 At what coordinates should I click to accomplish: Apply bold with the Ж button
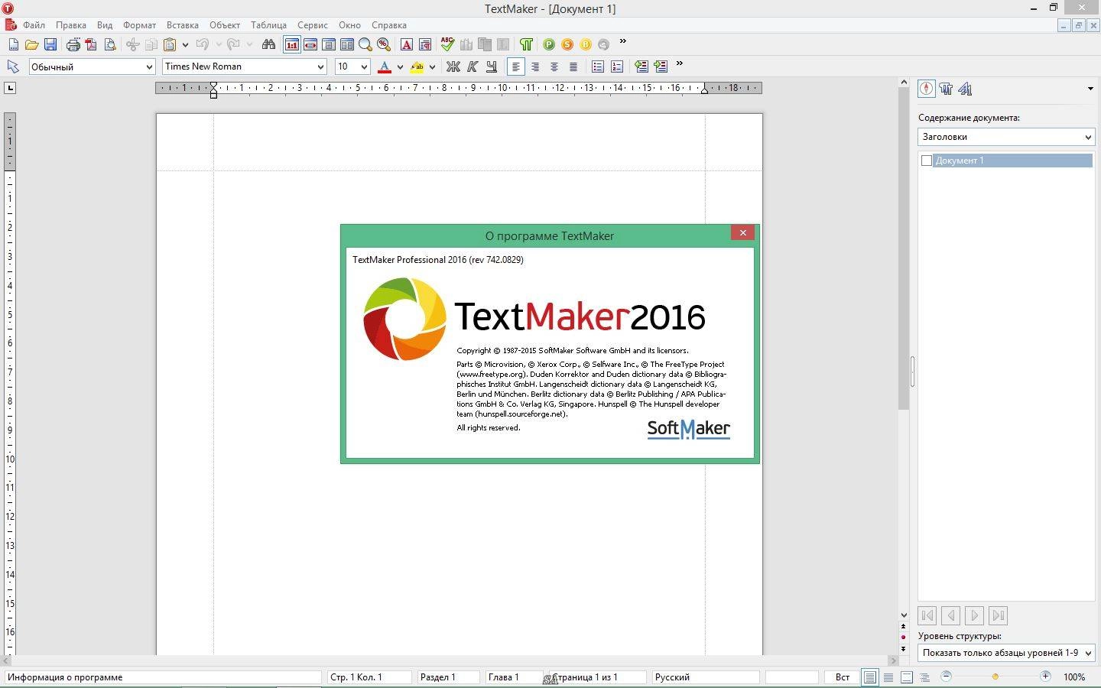pyautogui.click(x=453, y=67)
